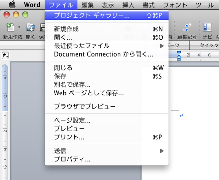Open the 挿入 menu
This screenshot has height=180, width=219.
[x=128, y=5]
